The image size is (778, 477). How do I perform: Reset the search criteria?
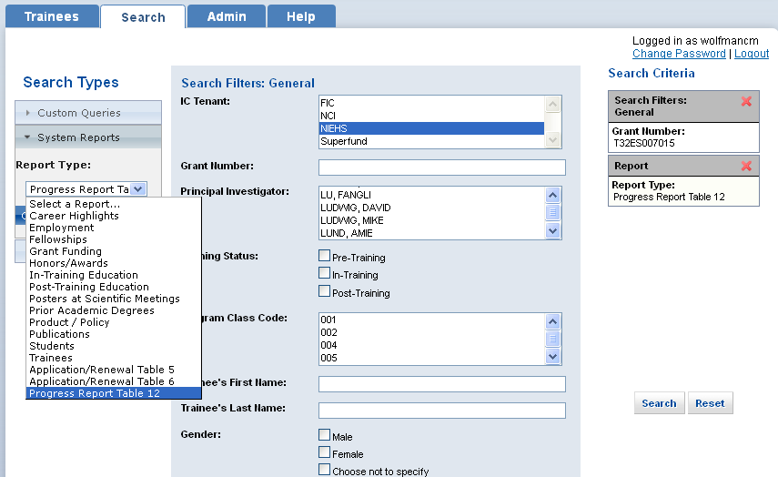[x=710, y=403]
